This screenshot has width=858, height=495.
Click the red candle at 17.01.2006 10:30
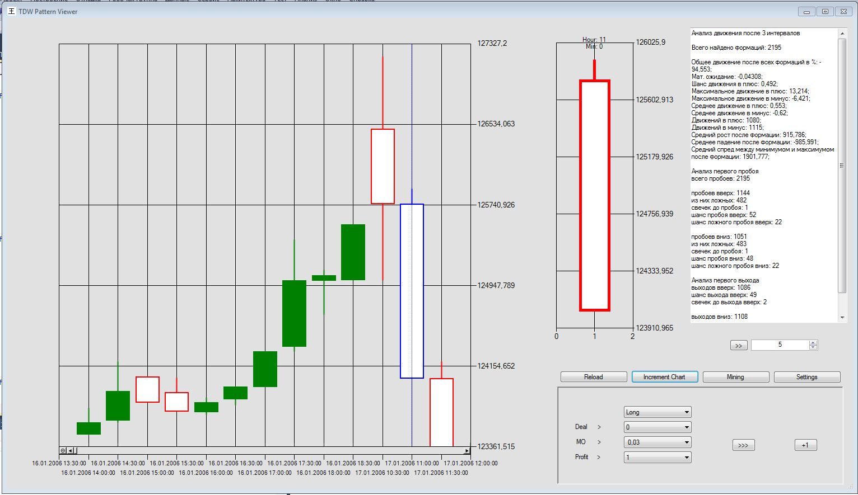coord(383,166)
